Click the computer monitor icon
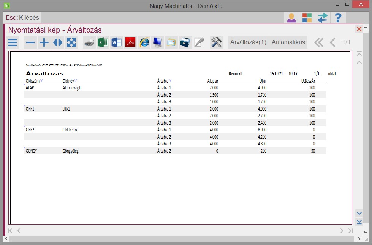This screenshot has height=245, width=372. coord(158,42)
